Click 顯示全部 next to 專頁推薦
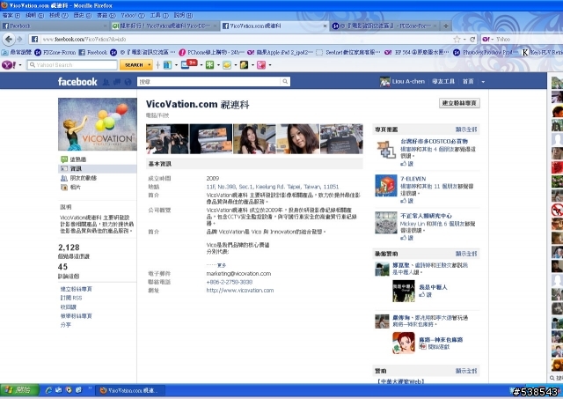This screenshot has width=563, height=399. point(466,129)
